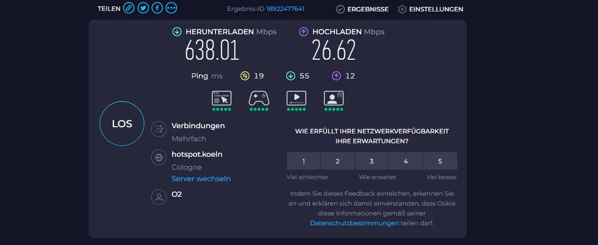Image resolution: width=598 pixels, height=245 pixels.
Task: Rate network availability as 3
Action: tap(372, 161)
